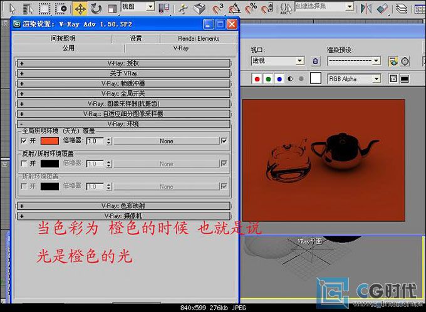Click the Mirror tool icon
The height and width of the screenshot is (312, 426).
(x=366, y=8)
